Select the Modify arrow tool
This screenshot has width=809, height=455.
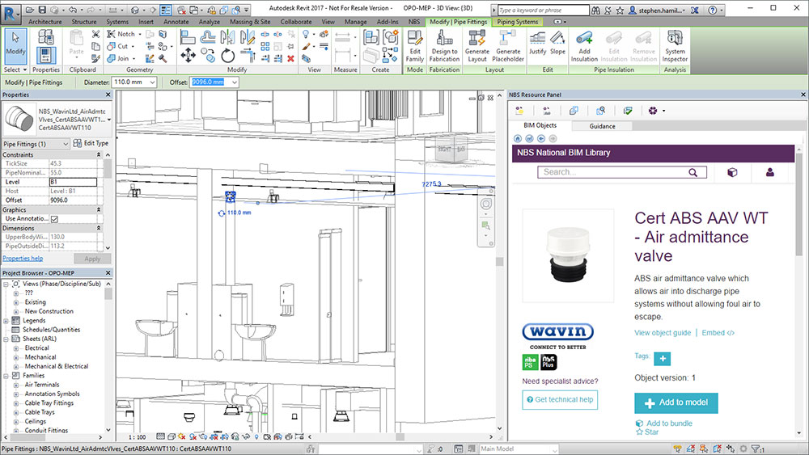15,45
